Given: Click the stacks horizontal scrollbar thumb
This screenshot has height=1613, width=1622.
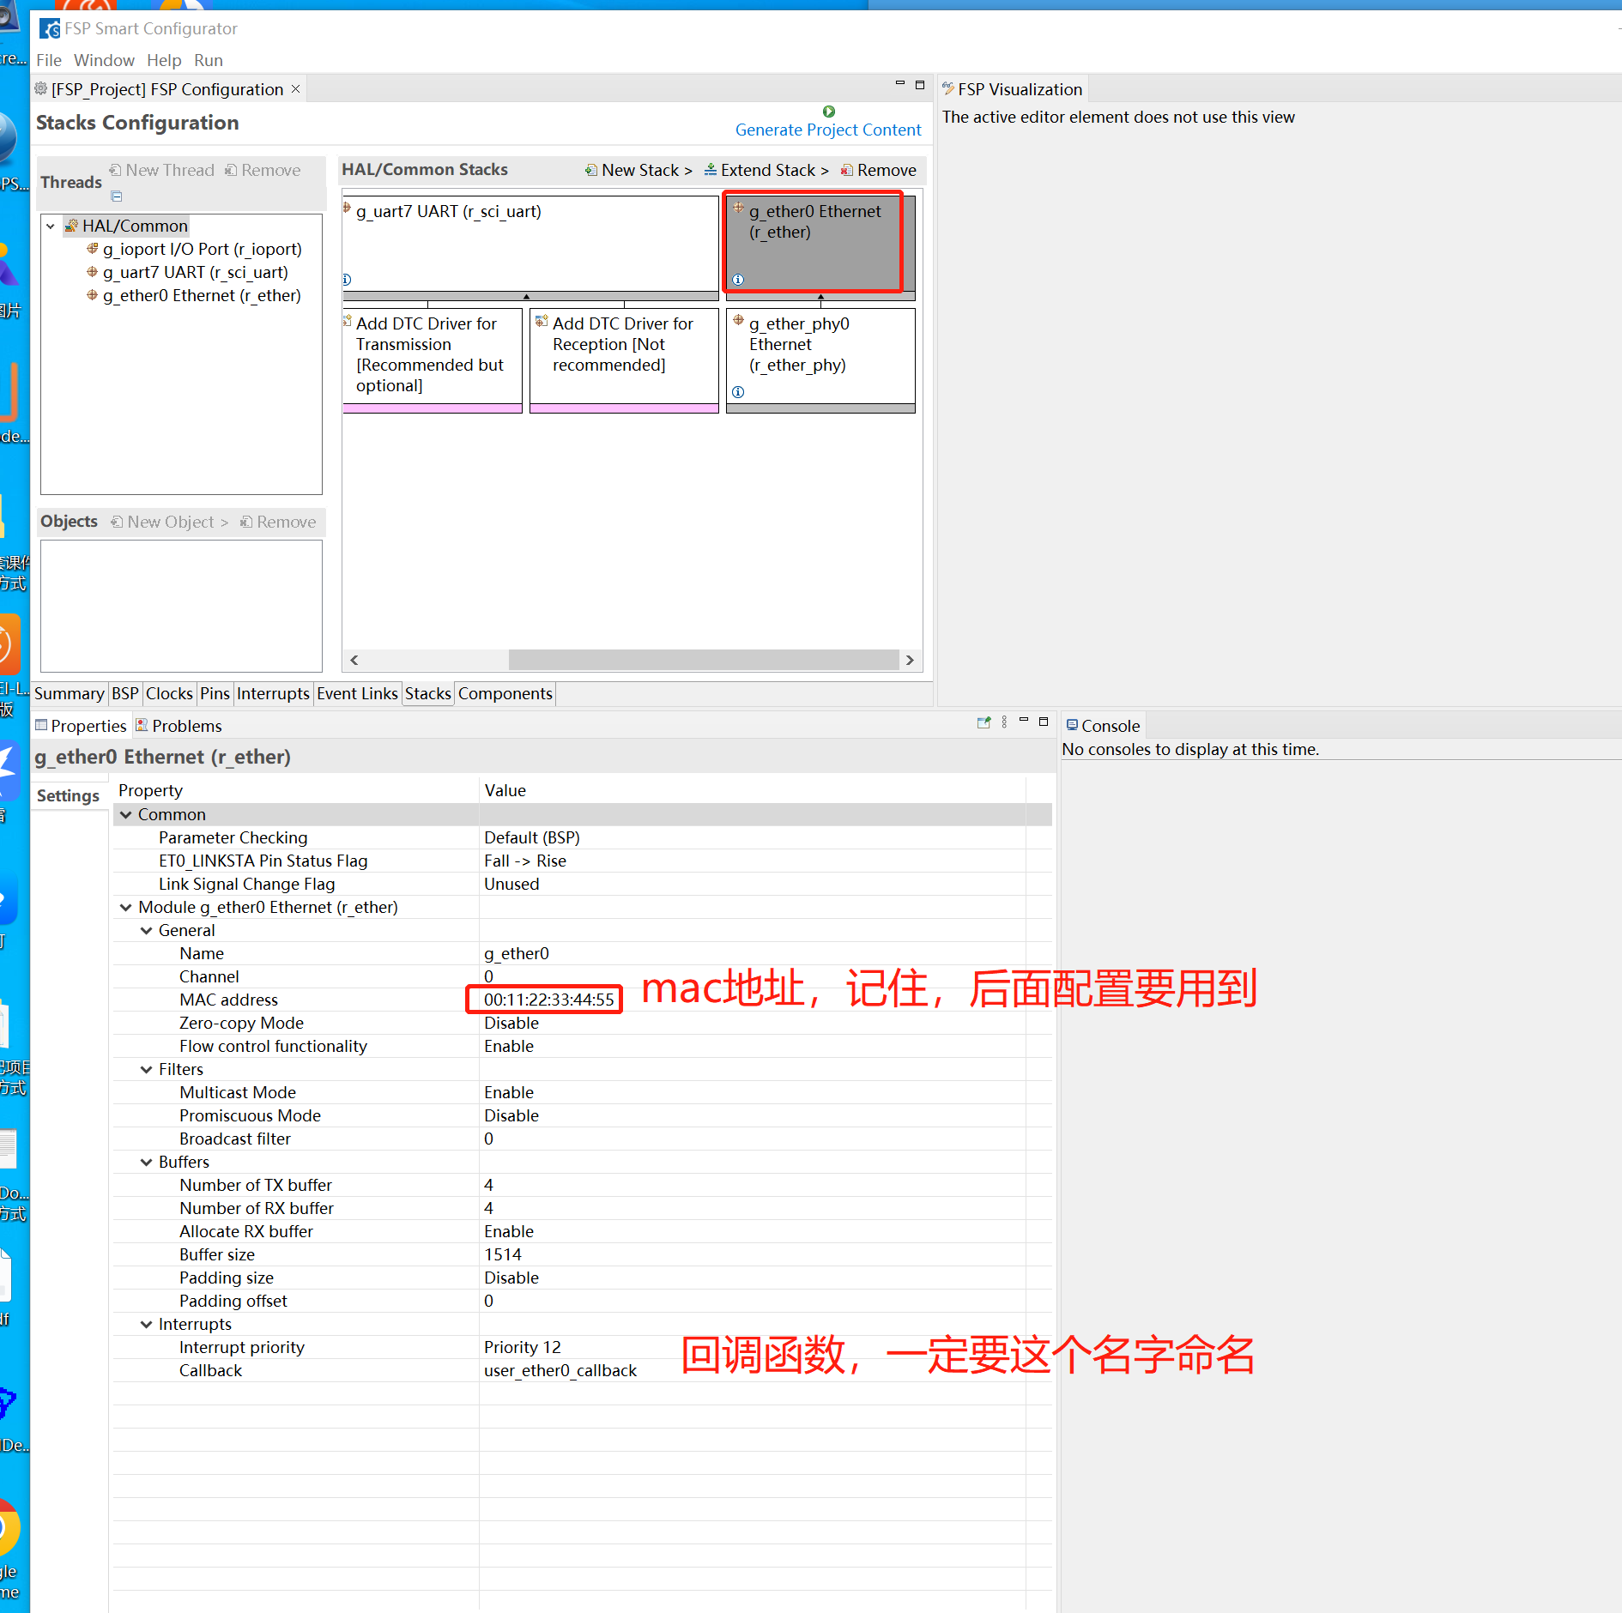Looking at the screenshot, I should point(703,660).
